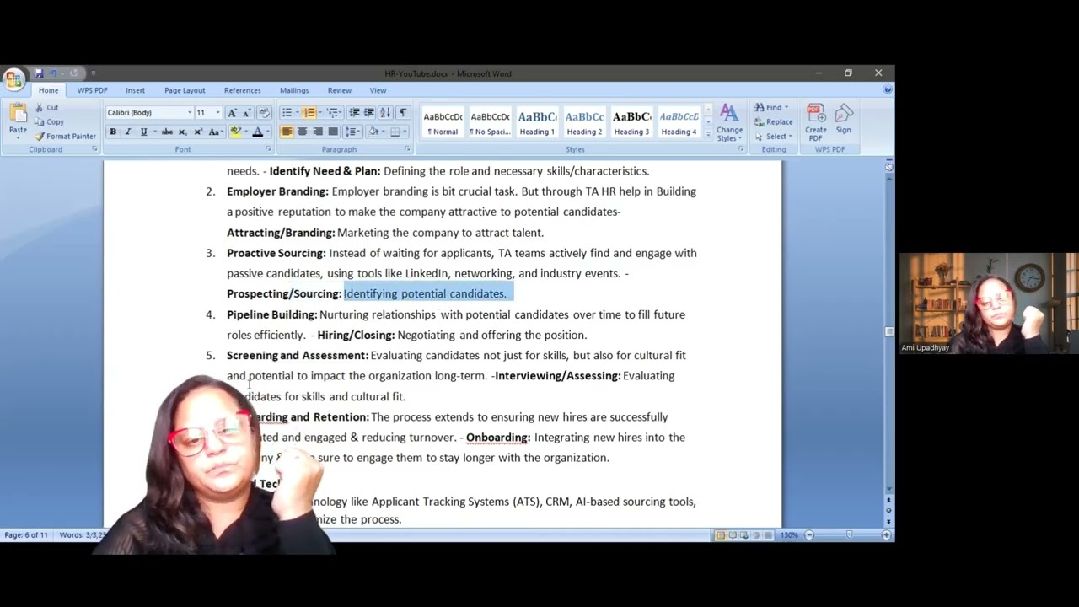Open the Calibri font name dropdown

click(190, 113)
